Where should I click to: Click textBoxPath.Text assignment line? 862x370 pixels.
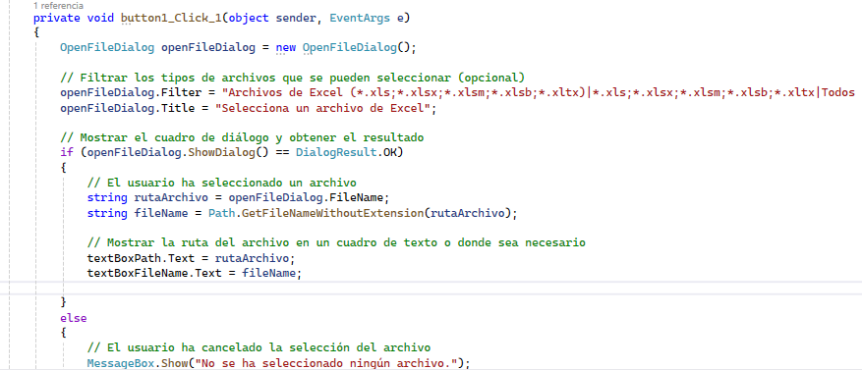pos(192,257)
